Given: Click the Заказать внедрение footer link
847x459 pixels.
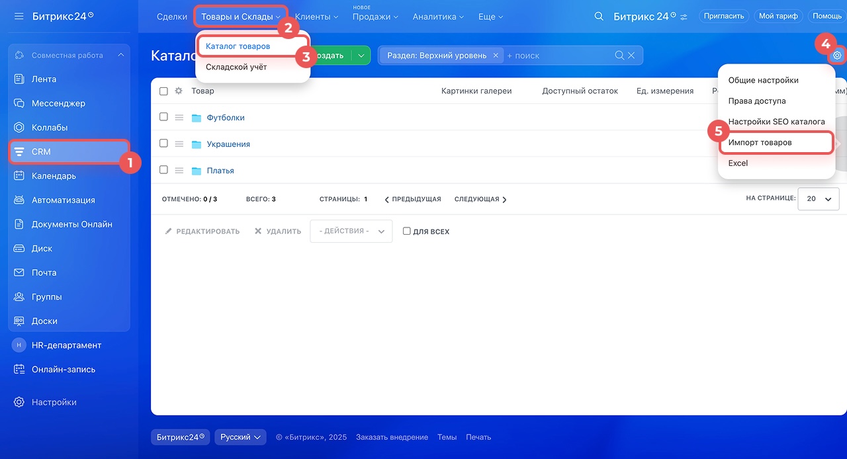Looking at the screenshot, I should pos(392,437).
